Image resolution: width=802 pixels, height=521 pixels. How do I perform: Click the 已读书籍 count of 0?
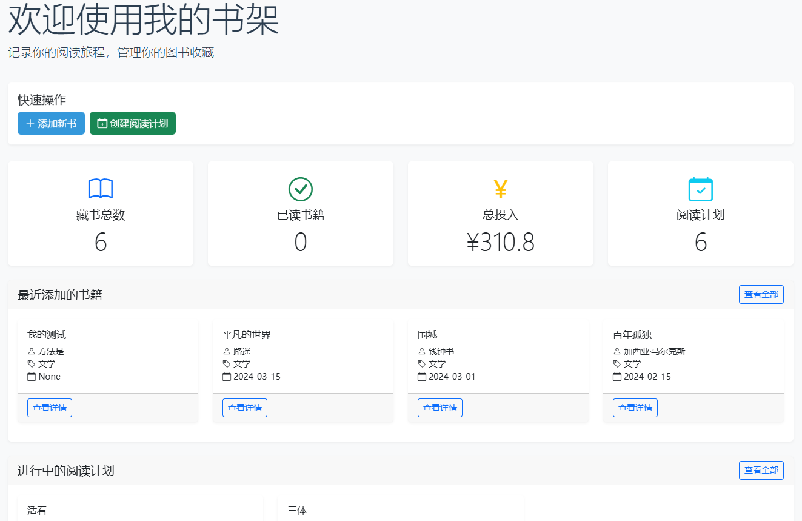pos(301,242)
